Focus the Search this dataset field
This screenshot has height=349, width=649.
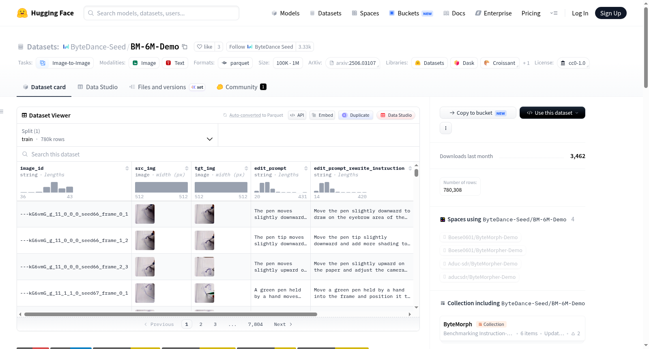218,154
